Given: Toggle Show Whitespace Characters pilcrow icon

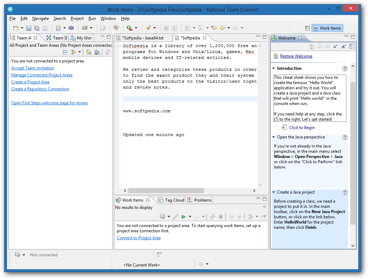Looking at the screenshot, I should pyautogui.click(x=174, y=28).
